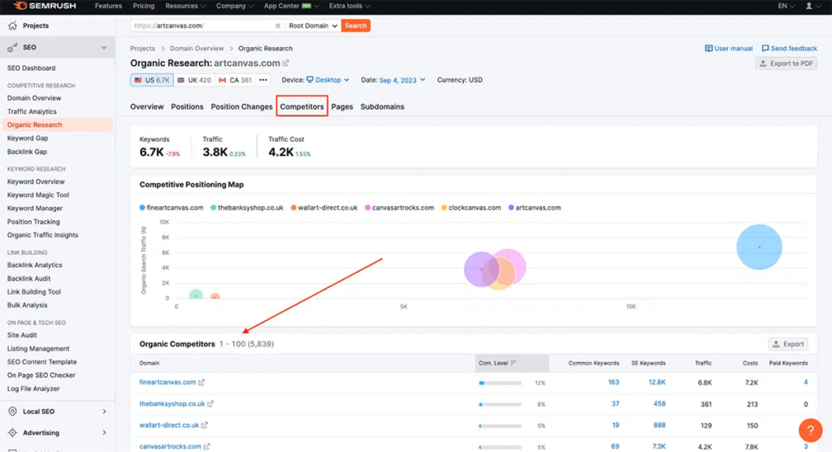Toggle artcanvas.com legend item
This screenshot has width=832, height=452.
(535, 208)
